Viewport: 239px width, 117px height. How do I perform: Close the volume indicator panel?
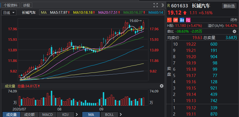(162, 86)
